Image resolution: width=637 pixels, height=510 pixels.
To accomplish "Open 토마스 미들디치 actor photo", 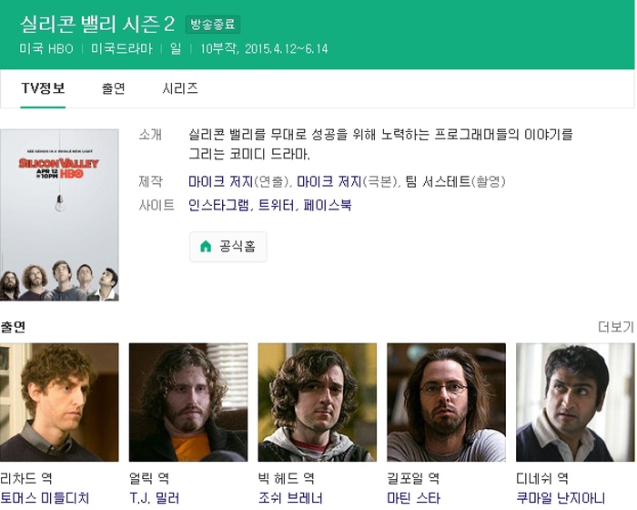I will pyautogui.click(x=59, y=402).
